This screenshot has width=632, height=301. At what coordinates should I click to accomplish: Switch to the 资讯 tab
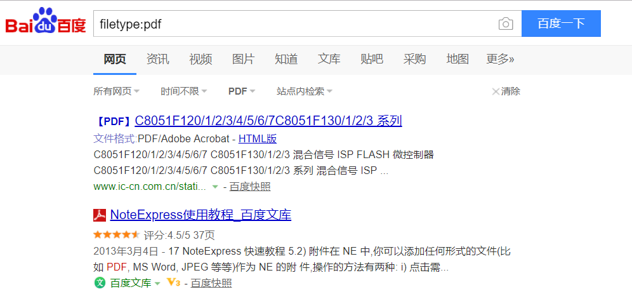coord(157,60)
